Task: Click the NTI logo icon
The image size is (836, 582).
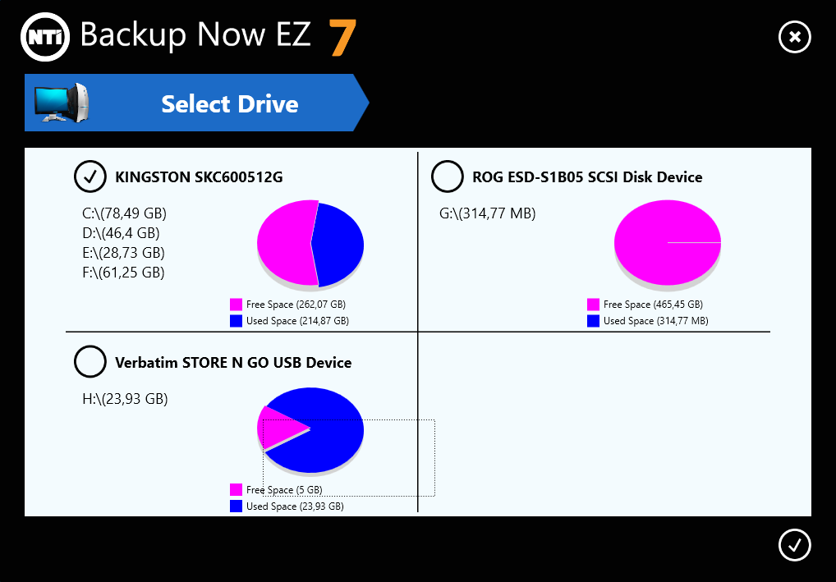Action: point(44,36)
